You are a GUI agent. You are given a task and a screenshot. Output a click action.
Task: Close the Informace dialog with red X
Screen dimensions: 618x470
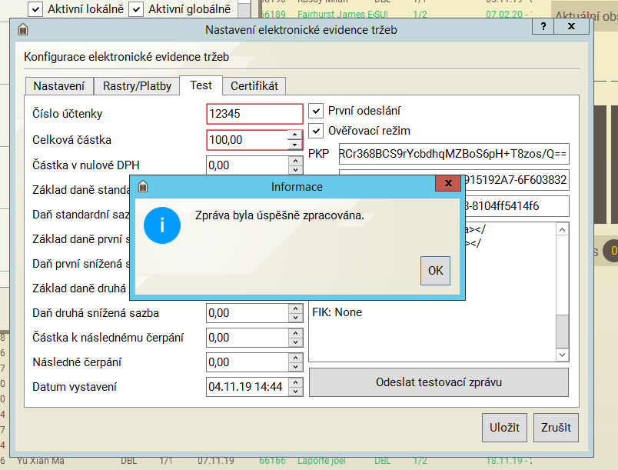coord(447,186)
